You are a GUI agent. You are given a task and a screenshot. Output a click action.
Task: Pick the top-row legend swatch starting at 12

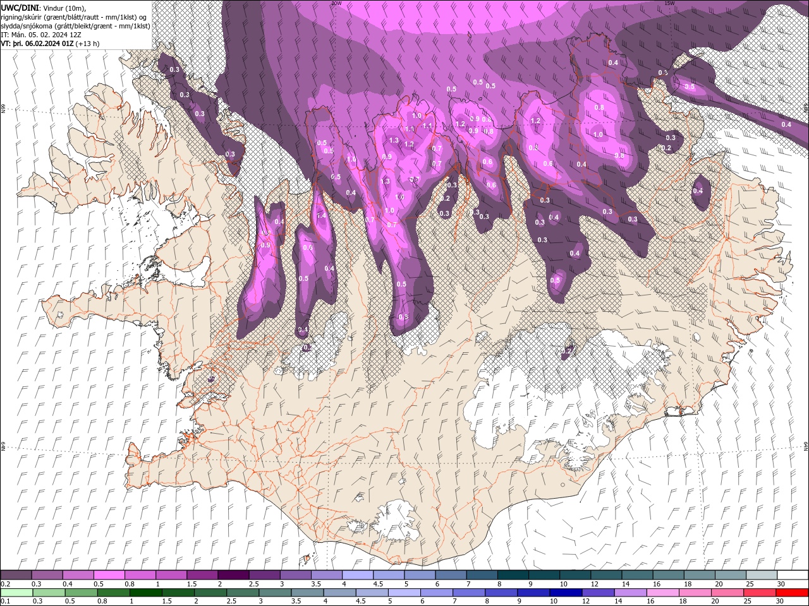606,575
